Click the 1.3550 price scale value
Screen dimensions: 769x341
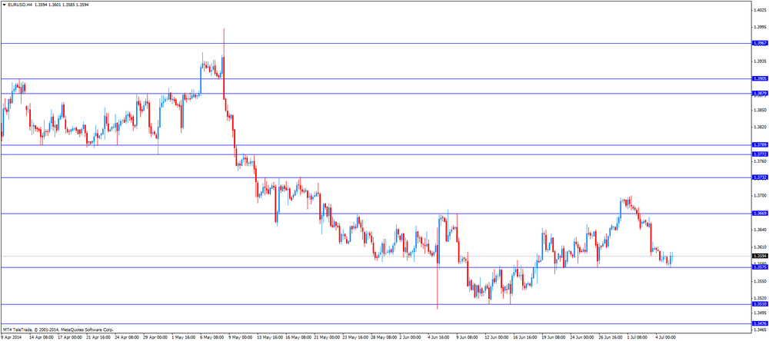[760, 281]
